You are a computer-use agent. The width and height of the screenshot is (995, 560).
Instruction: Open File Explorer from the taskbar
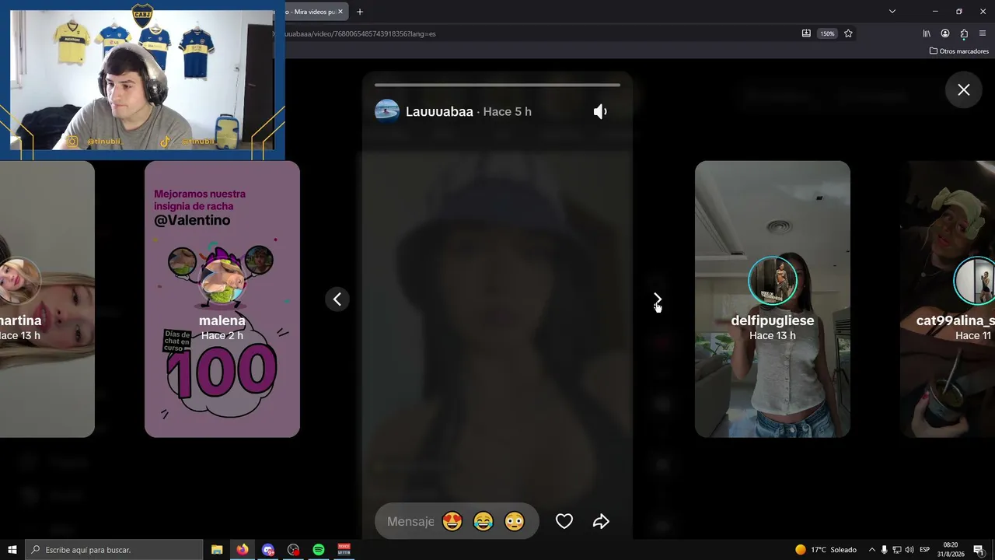pos(217,550)
